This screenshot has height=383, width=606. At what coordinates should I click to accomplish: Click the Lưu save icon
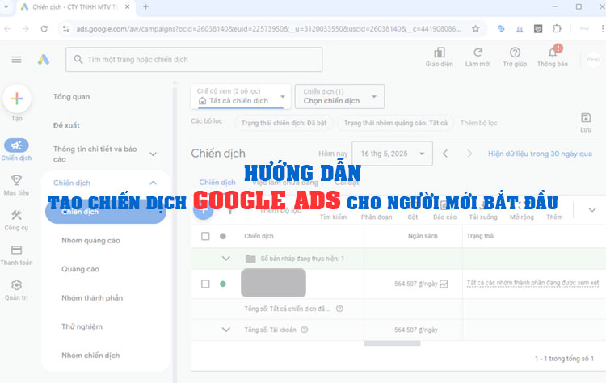click(x=586, y=117)
